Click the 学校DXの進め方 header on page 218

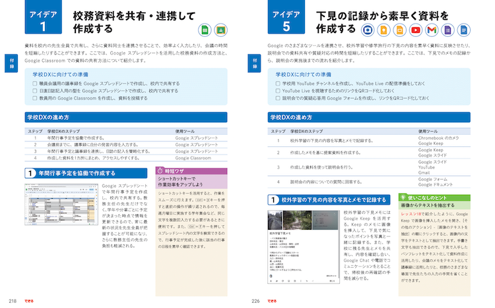point(126,117)
